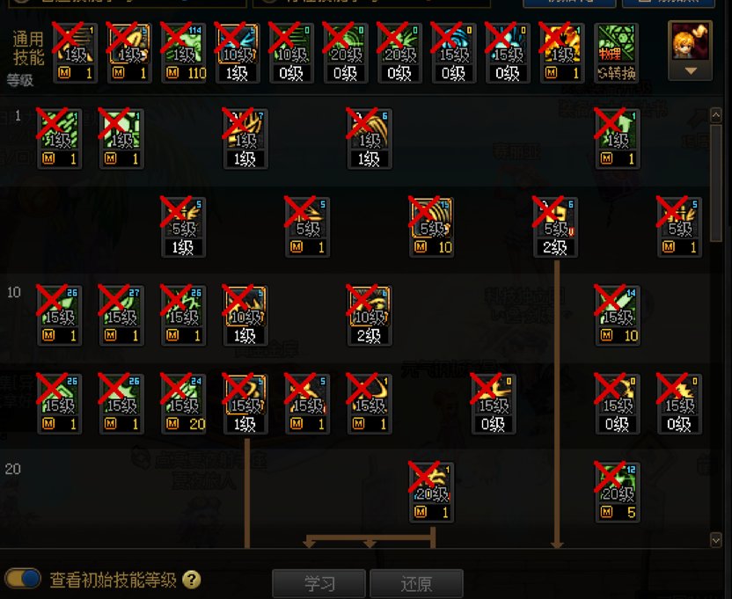
Task: Click the skill tree vertical scrollbar thumb
Action: 715,182
